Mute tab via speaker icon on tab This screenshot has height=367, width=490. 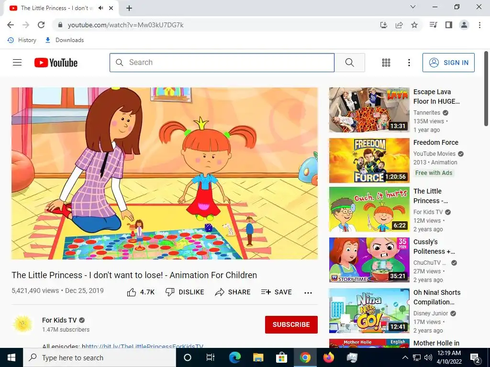click(x=100, y=8)
